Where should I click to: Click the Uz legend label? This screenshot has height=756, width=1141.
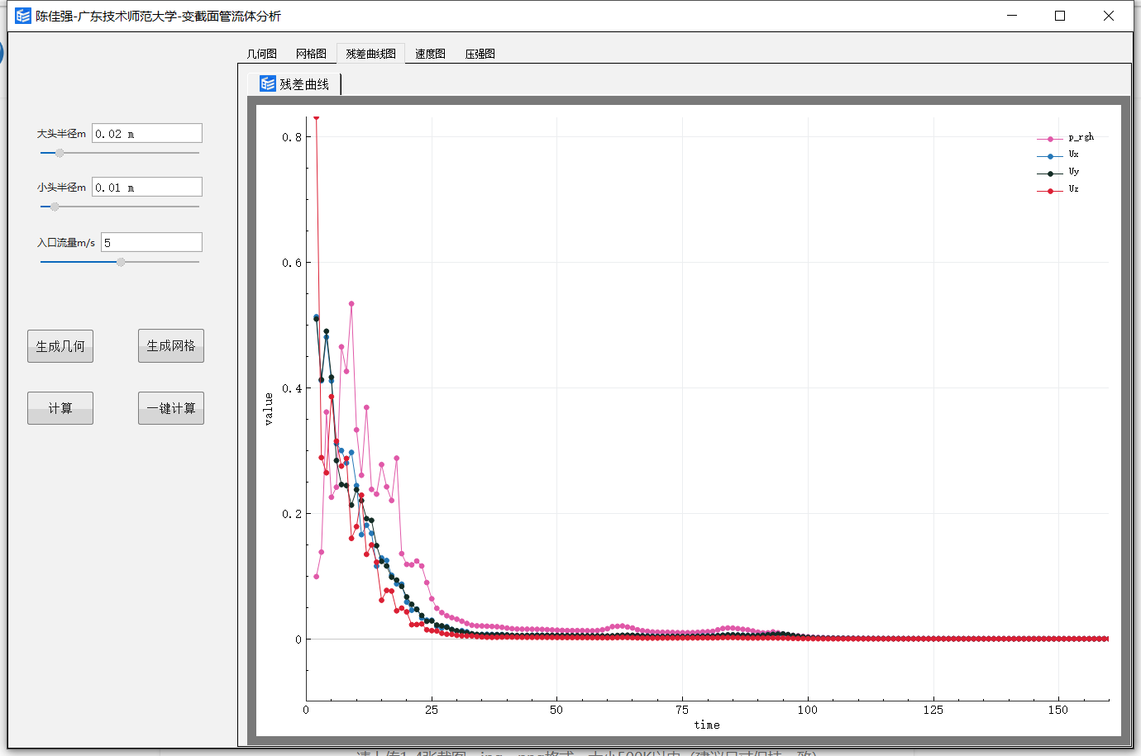[1073, 189]
